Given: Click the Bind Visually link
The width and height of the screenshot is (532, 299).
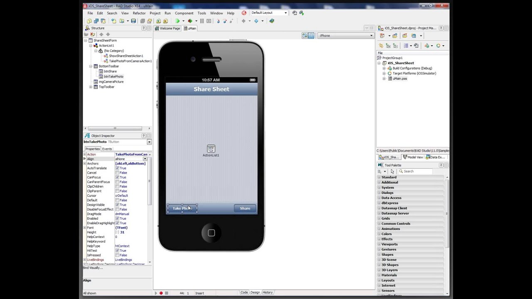Looking at the screenshot, I should click(93, 268).
